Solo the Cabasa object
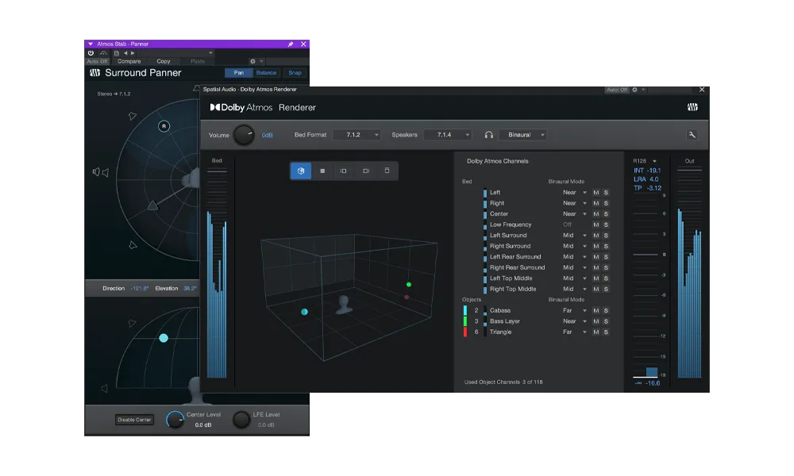The height and width of the screenshot is (476, 794). coord(606,311)
